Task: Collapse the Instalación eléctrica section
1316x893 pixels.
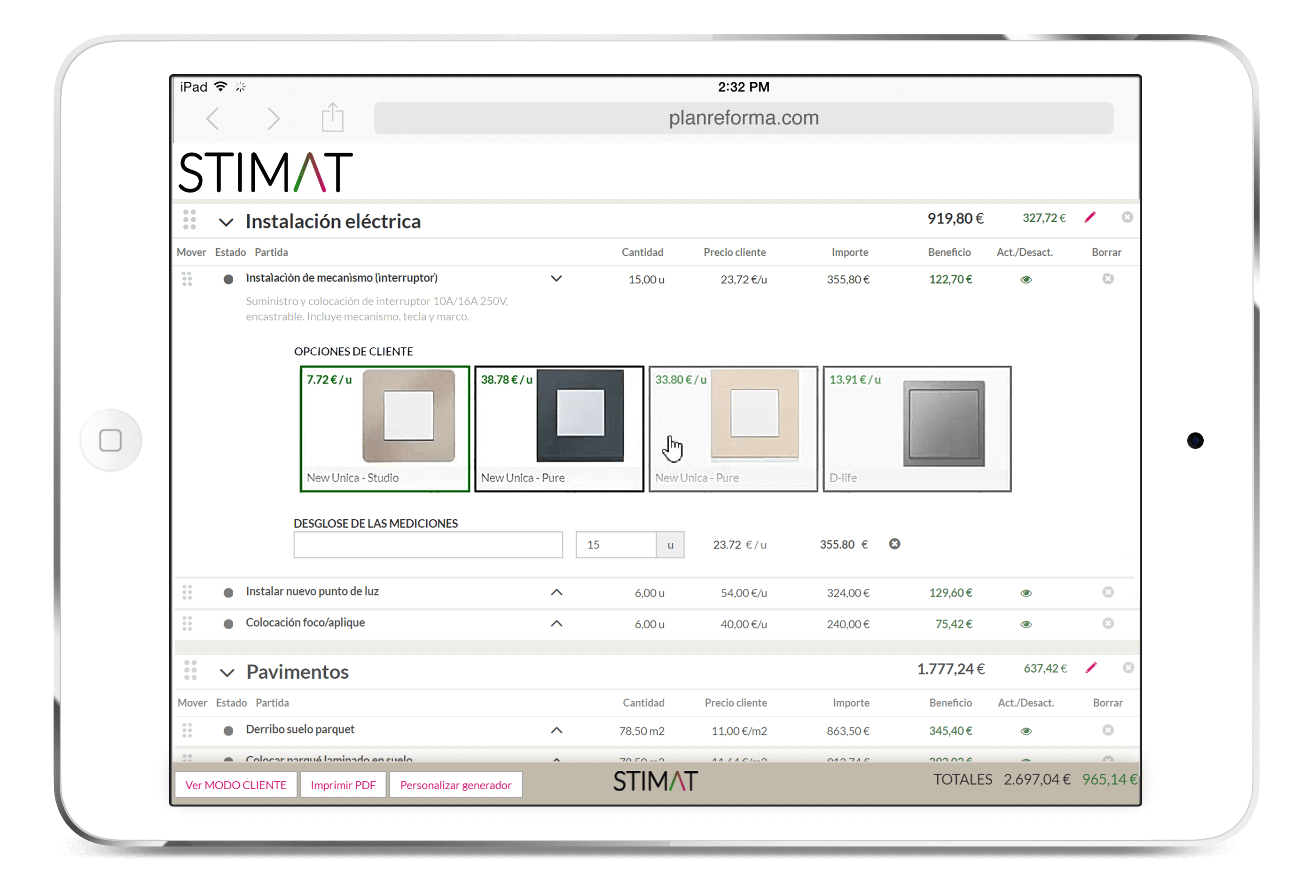Action: tap(226, 222)
